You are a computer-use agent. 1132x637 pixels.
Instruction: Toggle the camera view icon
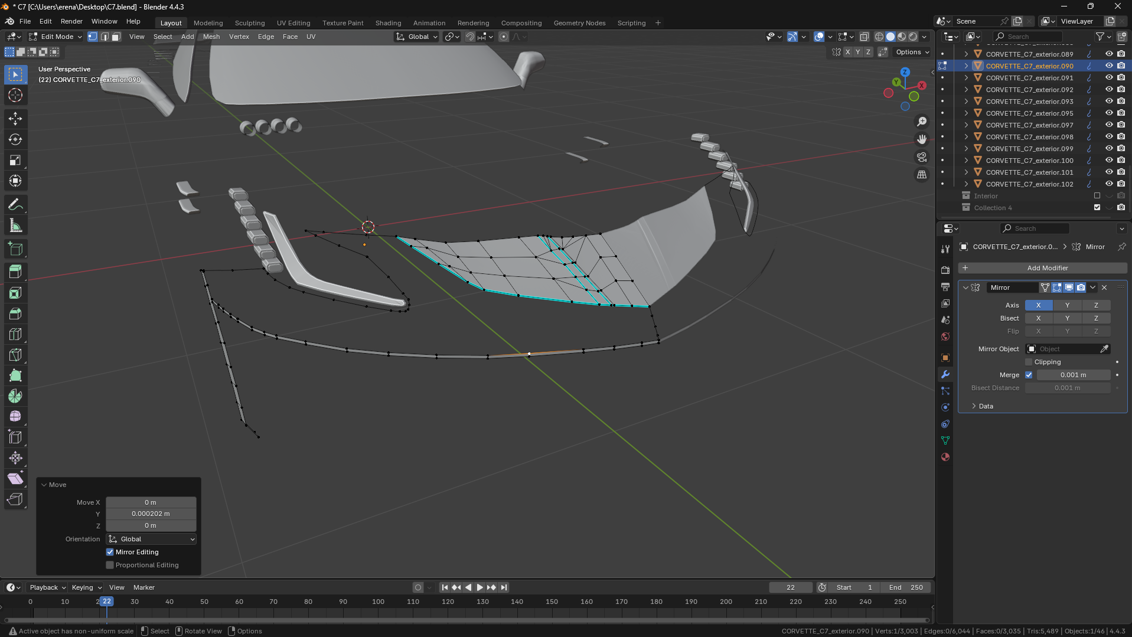pos(922,157)
